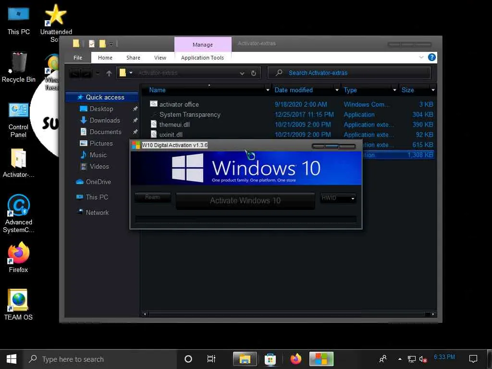Screen dimensions: 492x369
Task: Expand the address bar history dropdown
Action: point(242,74)
